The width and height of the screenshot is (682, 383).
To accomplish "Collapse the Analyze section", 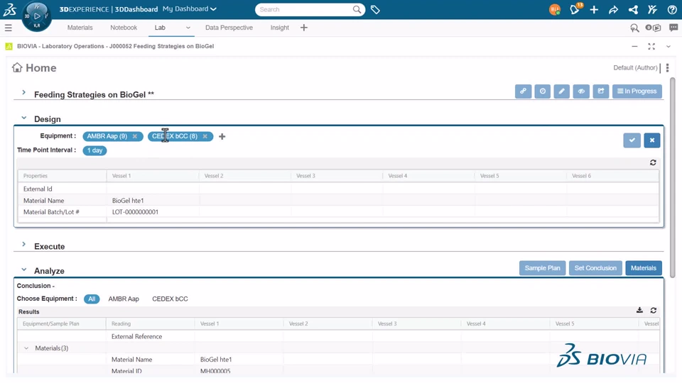I will point(24,270).
